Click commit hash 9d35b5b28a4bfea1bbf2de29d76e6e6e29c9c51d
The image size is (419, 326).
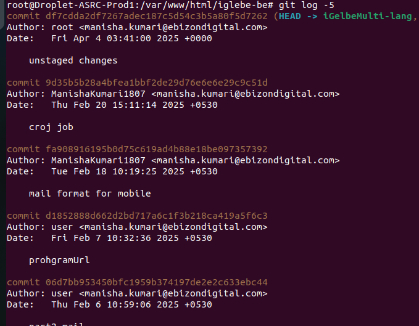tap(157, 83)
